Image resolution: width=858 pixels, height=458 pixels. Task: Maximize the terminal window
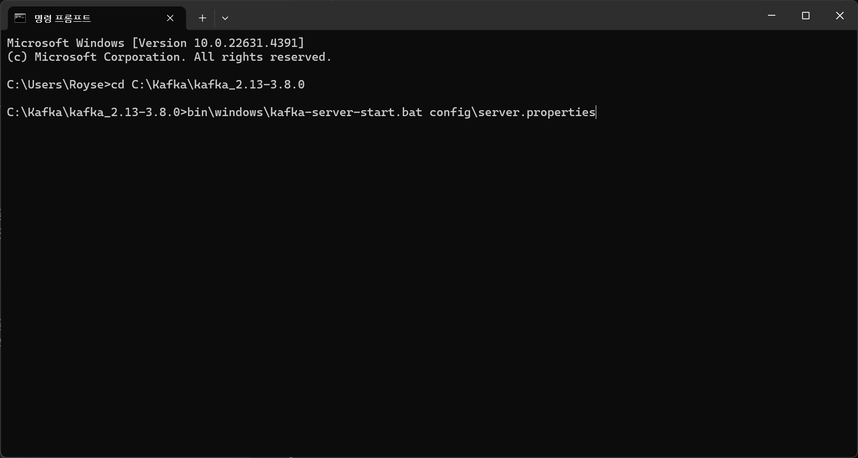click(x=806, y=16)
